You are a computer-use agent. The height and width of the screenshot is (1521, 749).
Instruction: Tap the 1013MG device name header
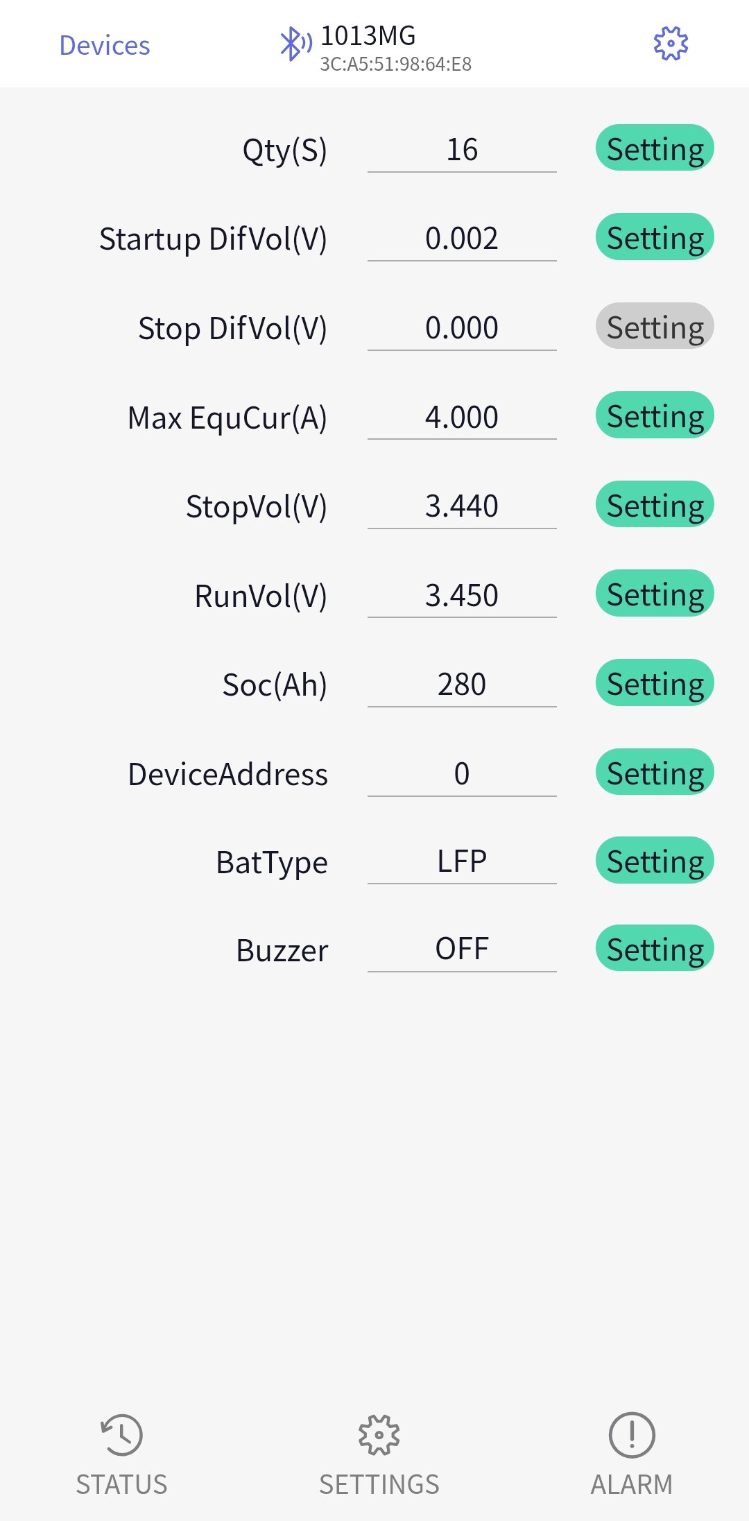pyautogui.click(x=368, y=35)
